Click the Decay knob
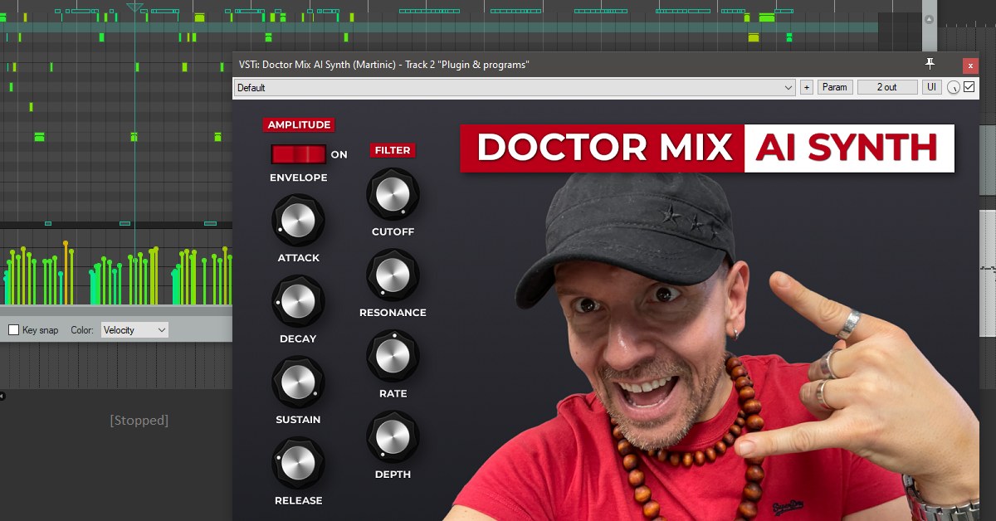This screenshot has height=521, width=996. (298, 301)
